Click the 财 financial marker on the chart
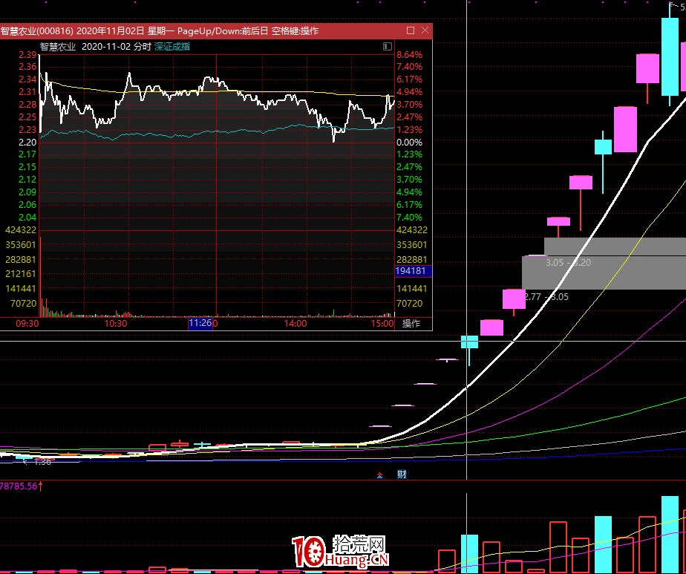The width and height of the screenshot is (686, 574). click(402, 474)
